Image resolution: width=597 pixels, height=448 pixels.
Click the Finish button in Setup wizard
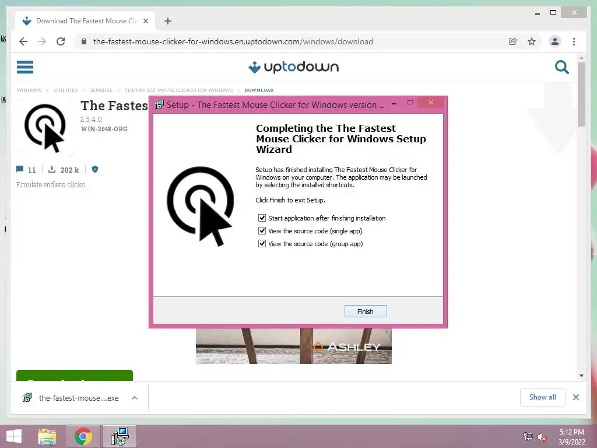point(365,311)
